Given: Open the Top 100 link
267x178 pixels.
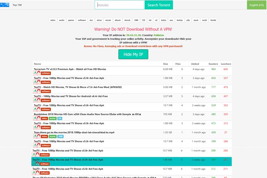Looking at the screenshot, I should [x=17, y=5].
